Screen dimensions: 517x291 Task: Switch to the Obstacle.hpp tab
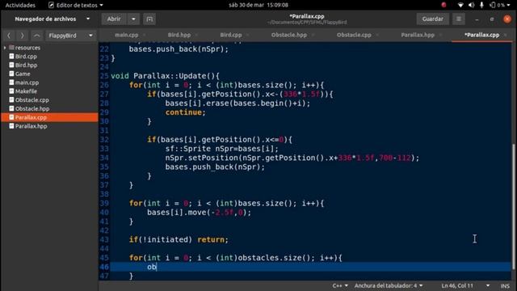click(289, 35)
